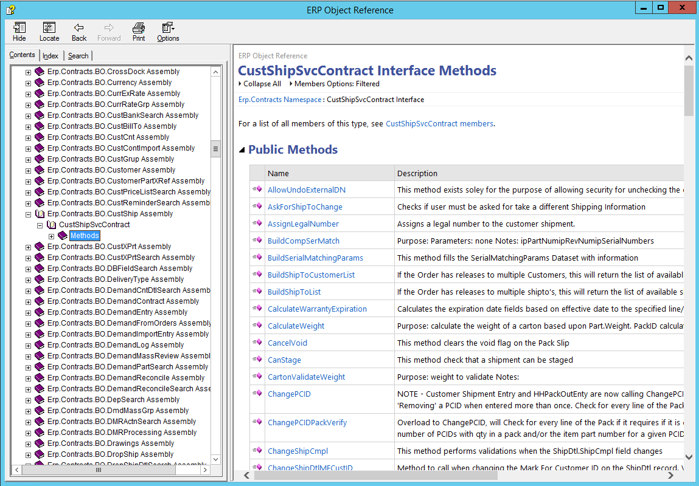
Task: Click the method icon beside ChangeShipCmpl
Action: (257, 450)
